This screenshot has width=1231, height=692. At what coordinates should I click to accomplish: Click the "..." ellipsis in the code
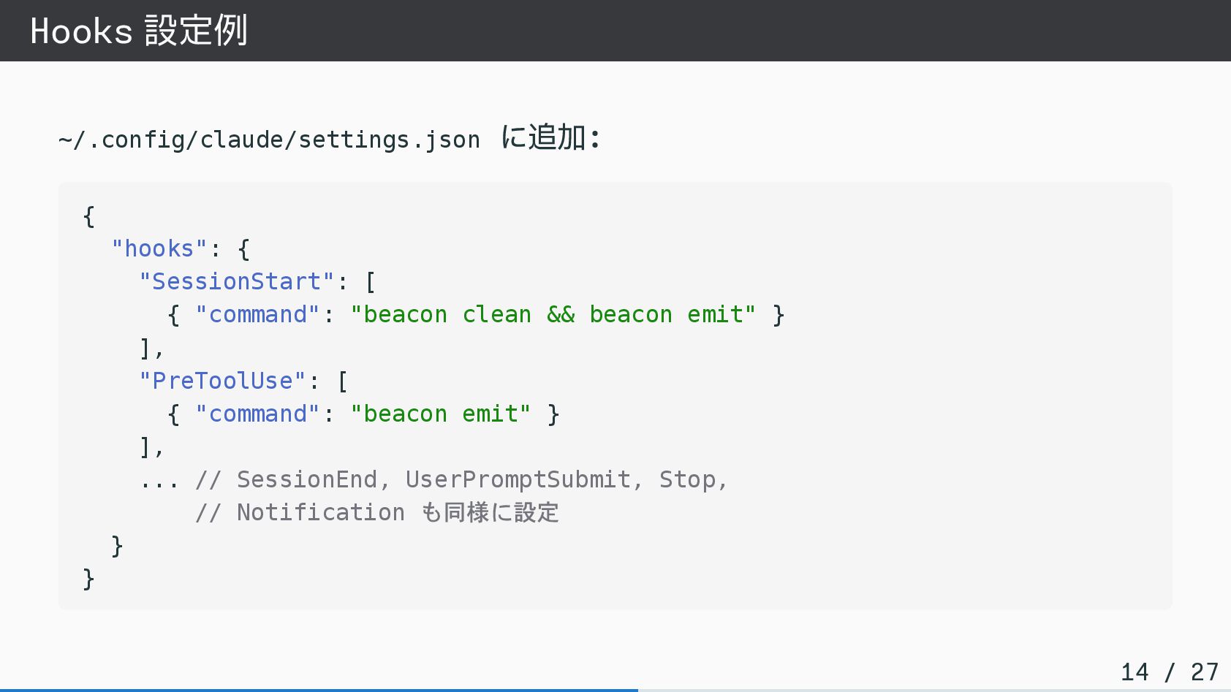[159, 480]
